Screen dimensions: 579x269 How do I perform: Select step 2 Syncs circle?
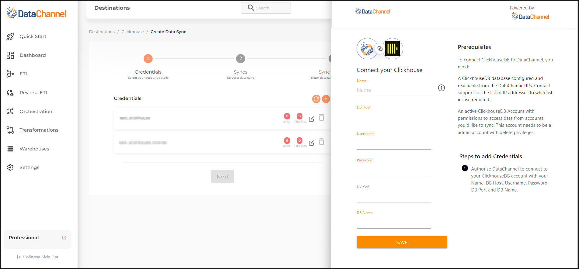[x=241, y=58]
